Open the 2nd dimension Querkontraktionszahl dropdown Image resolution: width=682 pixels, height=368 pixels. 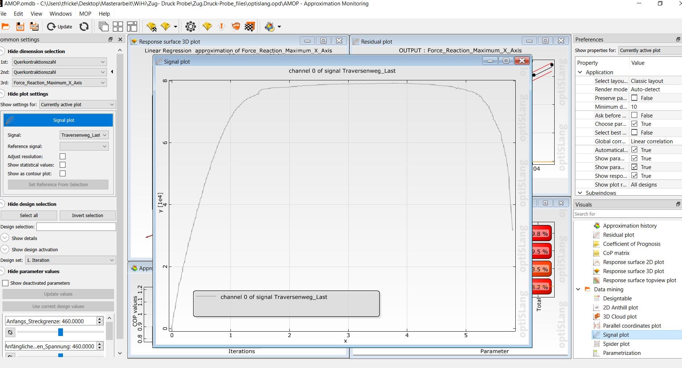coord(59,72)
